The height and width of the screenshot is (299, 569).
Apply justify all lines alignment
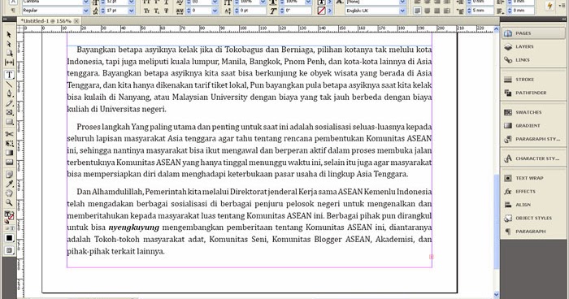point(447,11)
